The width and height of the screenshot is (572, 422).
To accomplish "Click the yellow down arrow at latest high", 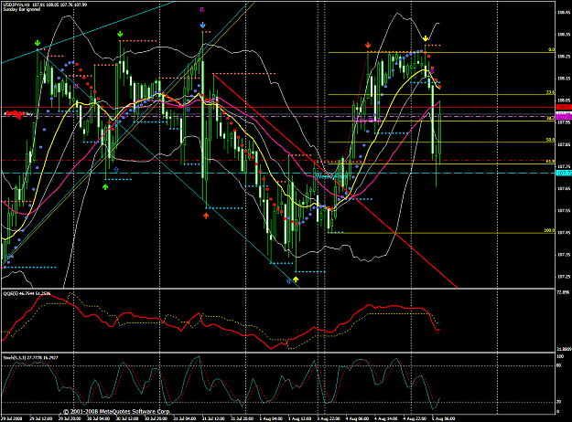I will (x=425, y=38).
